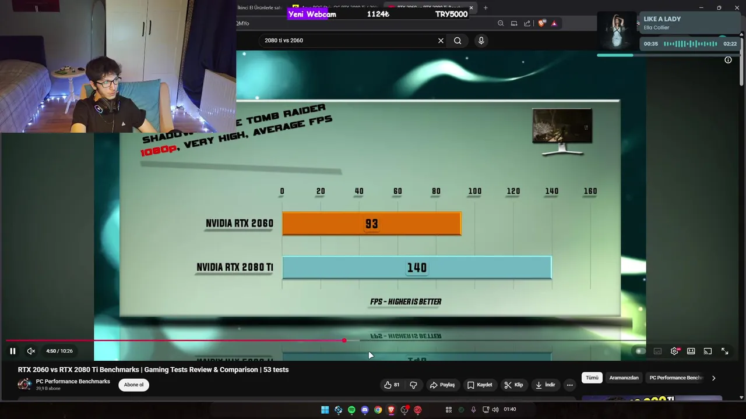This screenshot has width=746, height=419.
Task: Click taskbar microphone tray icon
Action: pyautogui.click(x=473, y=410)
